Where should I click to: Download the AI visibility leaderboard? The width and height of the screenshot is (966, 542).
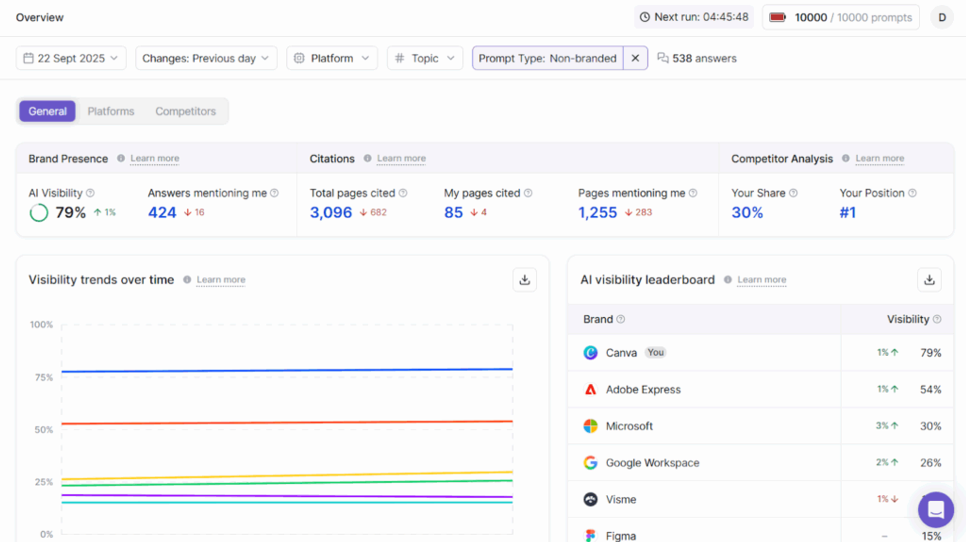coord(929,280)
